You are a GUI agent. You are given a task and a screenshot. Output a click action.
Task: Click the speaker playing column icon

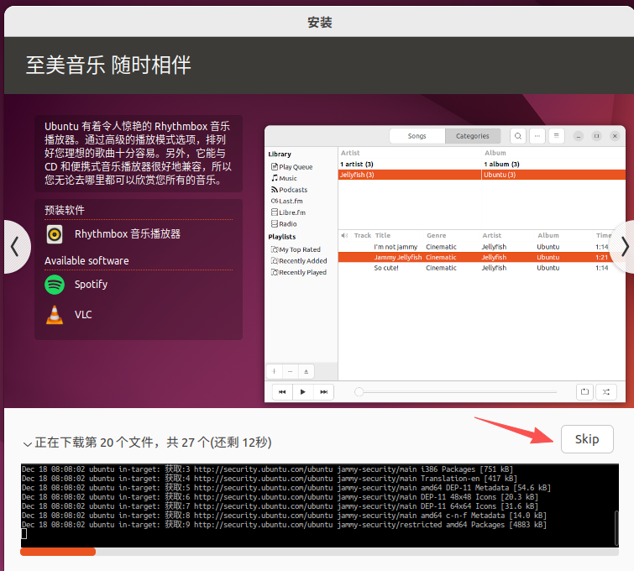[344, 235]
